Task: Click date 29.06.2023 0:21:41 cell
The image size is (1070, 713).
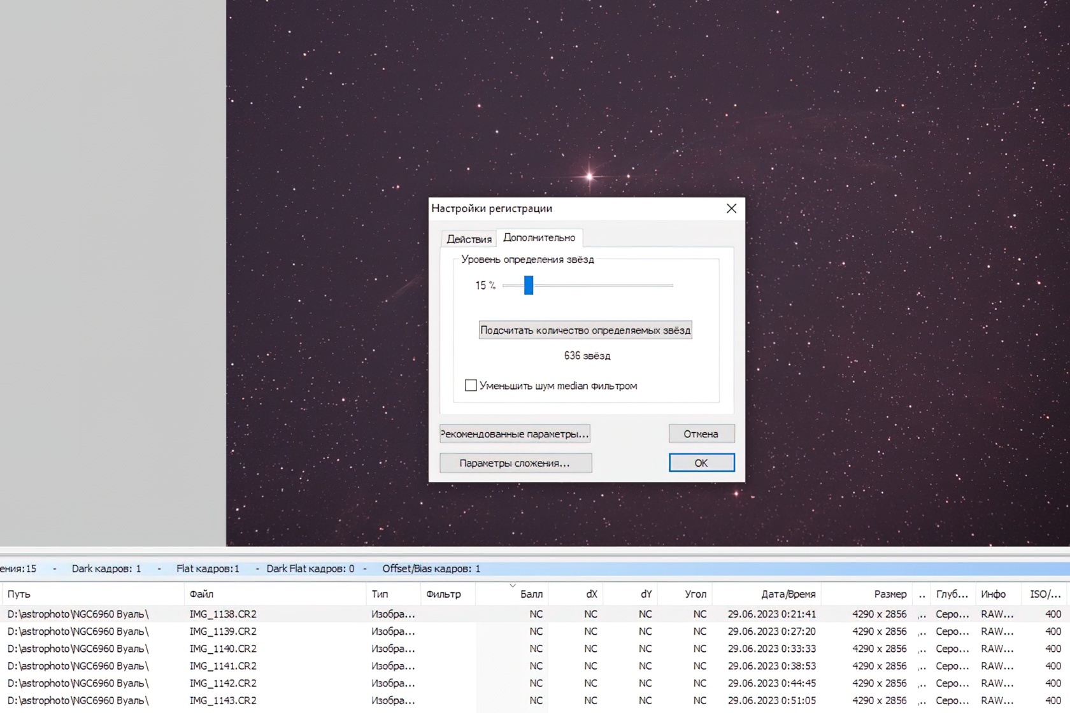Action: pos(771,614)
